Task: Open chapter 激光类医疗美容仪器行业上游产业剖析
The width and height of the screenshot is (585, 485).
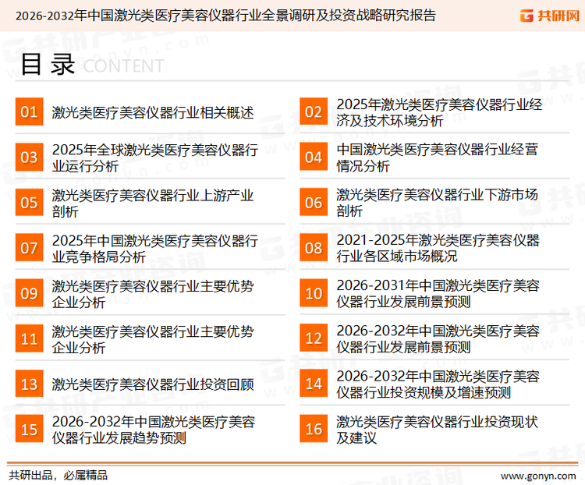Action: pos(152,203)
